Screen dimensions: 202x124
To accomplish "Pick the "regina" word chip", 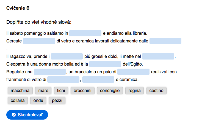I will 134,91.
